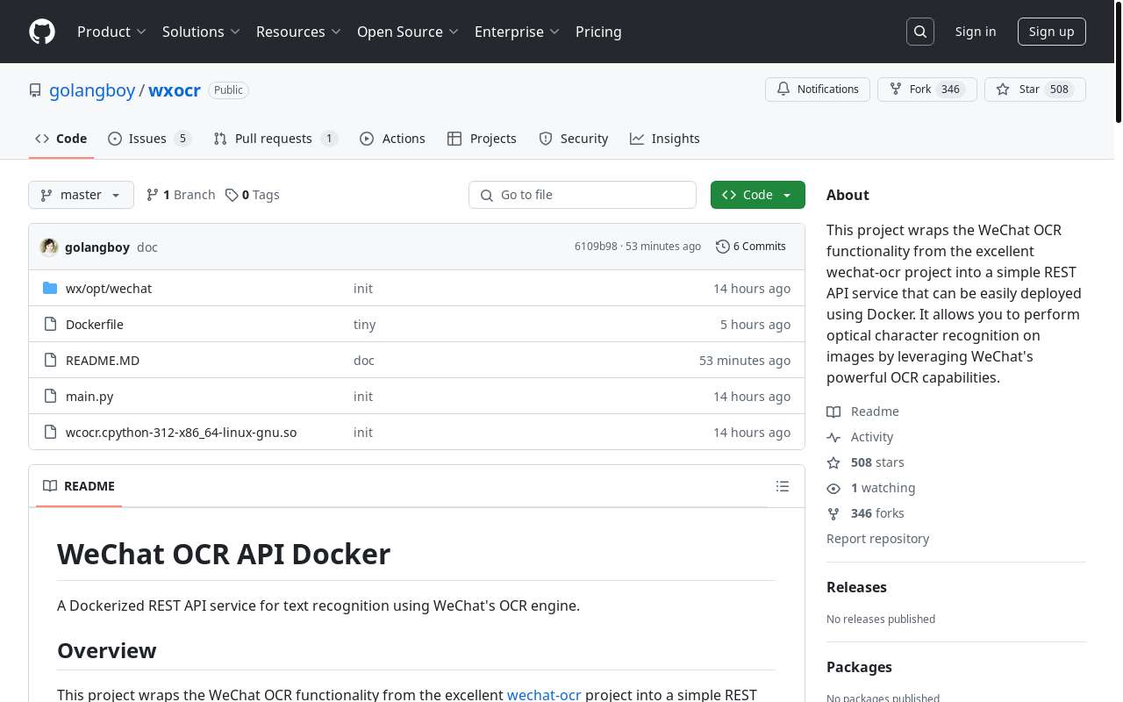This screenshot has width=1123, height=702.
Task: Click the eye icon beside watching count
Action: coord(833,488)
